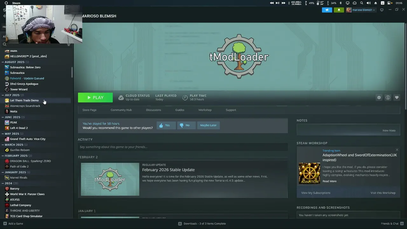Click the Gunfire Reborn game icon
The width and height of the screenshot is (407, 229).
coord(7,150)
